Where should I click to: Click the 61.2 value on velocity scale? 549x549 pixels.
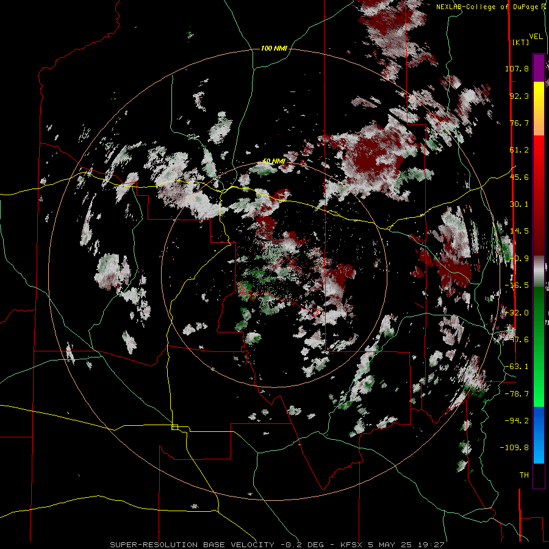519,150
